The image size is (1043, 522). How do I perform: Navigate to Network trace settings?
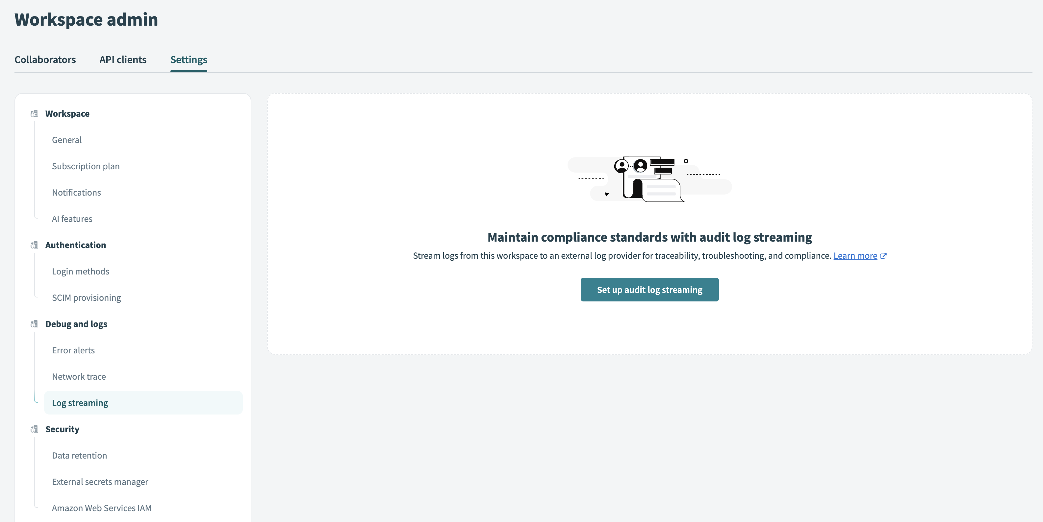point(79,376)
